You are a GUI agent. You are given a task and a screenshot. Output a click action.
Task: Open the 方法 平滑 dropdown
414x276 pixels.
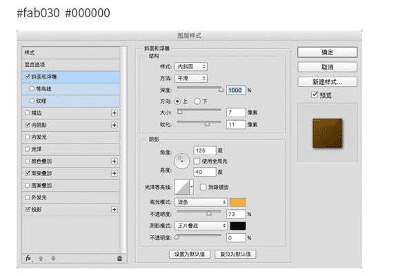coord(191,79)
